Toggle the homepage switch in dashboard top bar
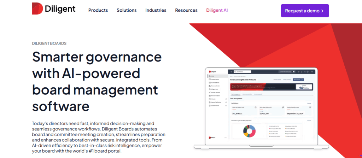 coord(293,71)
